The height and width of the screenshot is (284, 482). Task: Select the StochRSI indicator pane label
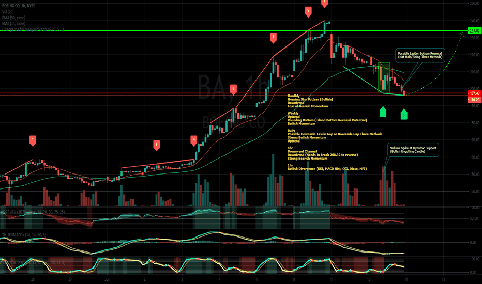pos(33,263)
